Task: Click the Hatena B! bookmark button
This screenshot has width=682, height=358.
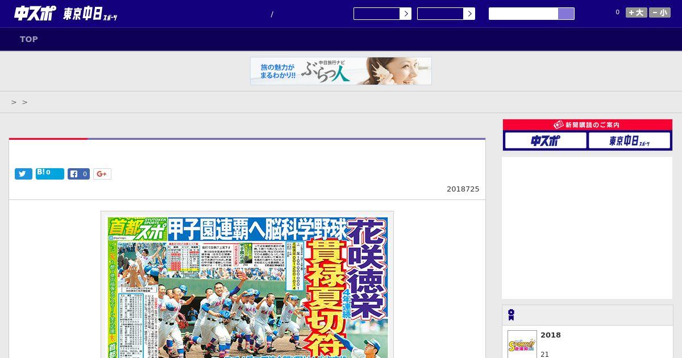Action: (x=50, y=174)
